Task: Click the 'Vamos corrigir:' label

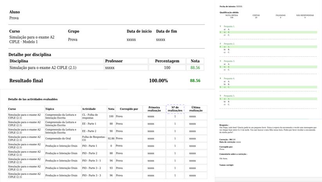Action: tap(227, 165)
